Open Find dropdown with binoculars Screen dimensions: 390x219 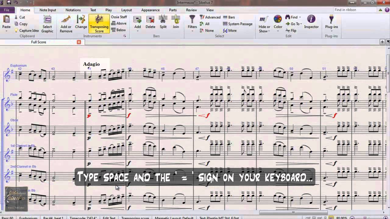point(293,17)
